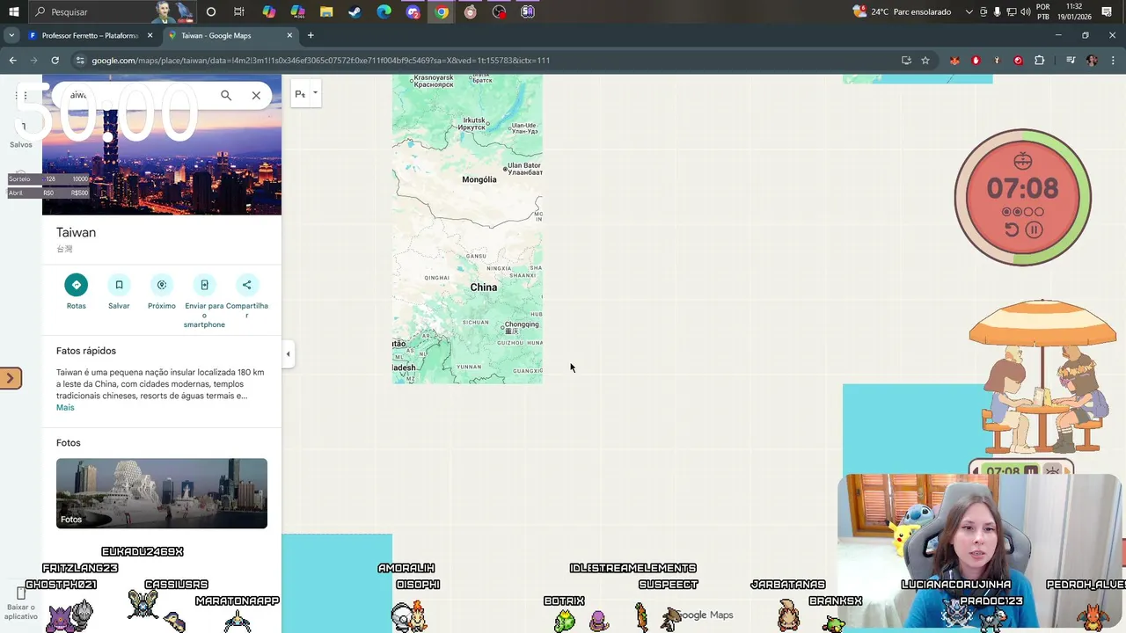
Task: Expand the orange arrow tab at left edge
Action: point(10,378)
